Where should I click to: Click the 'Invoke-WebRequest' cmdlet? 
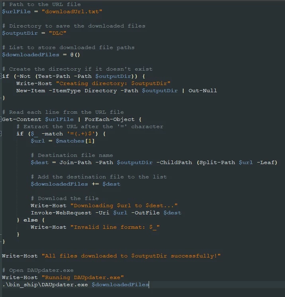pyautogui.click(x=61, y=213)
